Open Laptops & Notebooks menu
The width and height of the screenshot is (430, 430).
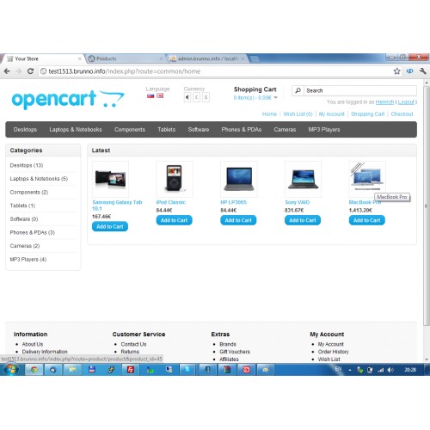(x=76, y=130)
